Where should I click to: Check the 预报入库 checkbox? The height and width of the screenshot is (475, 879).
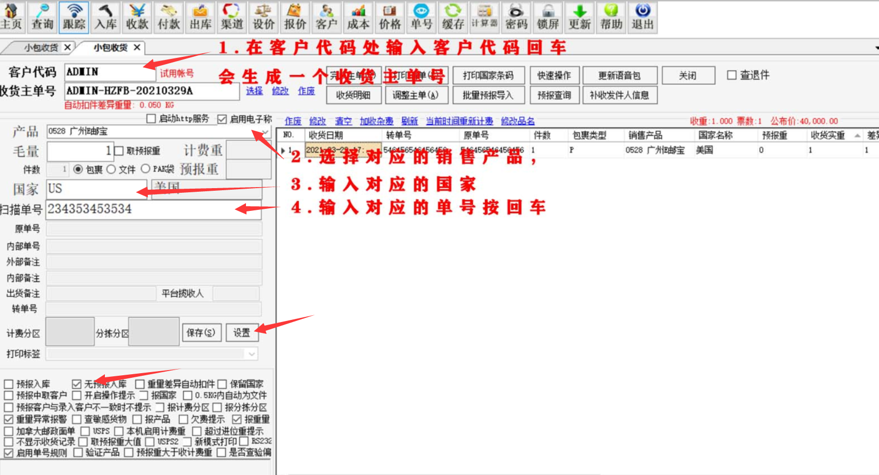tap(9, 384)
